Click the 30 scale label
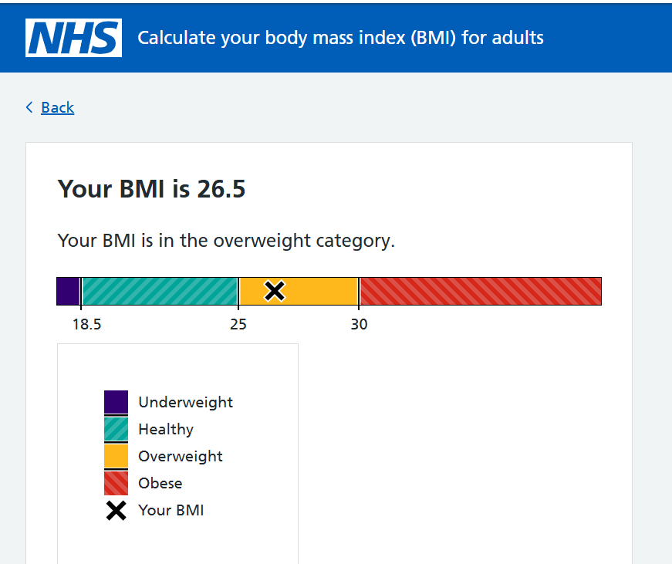Image resolution: width=672 pixels, height=564 pixels. pyautogui.click(x=359, y=324)
